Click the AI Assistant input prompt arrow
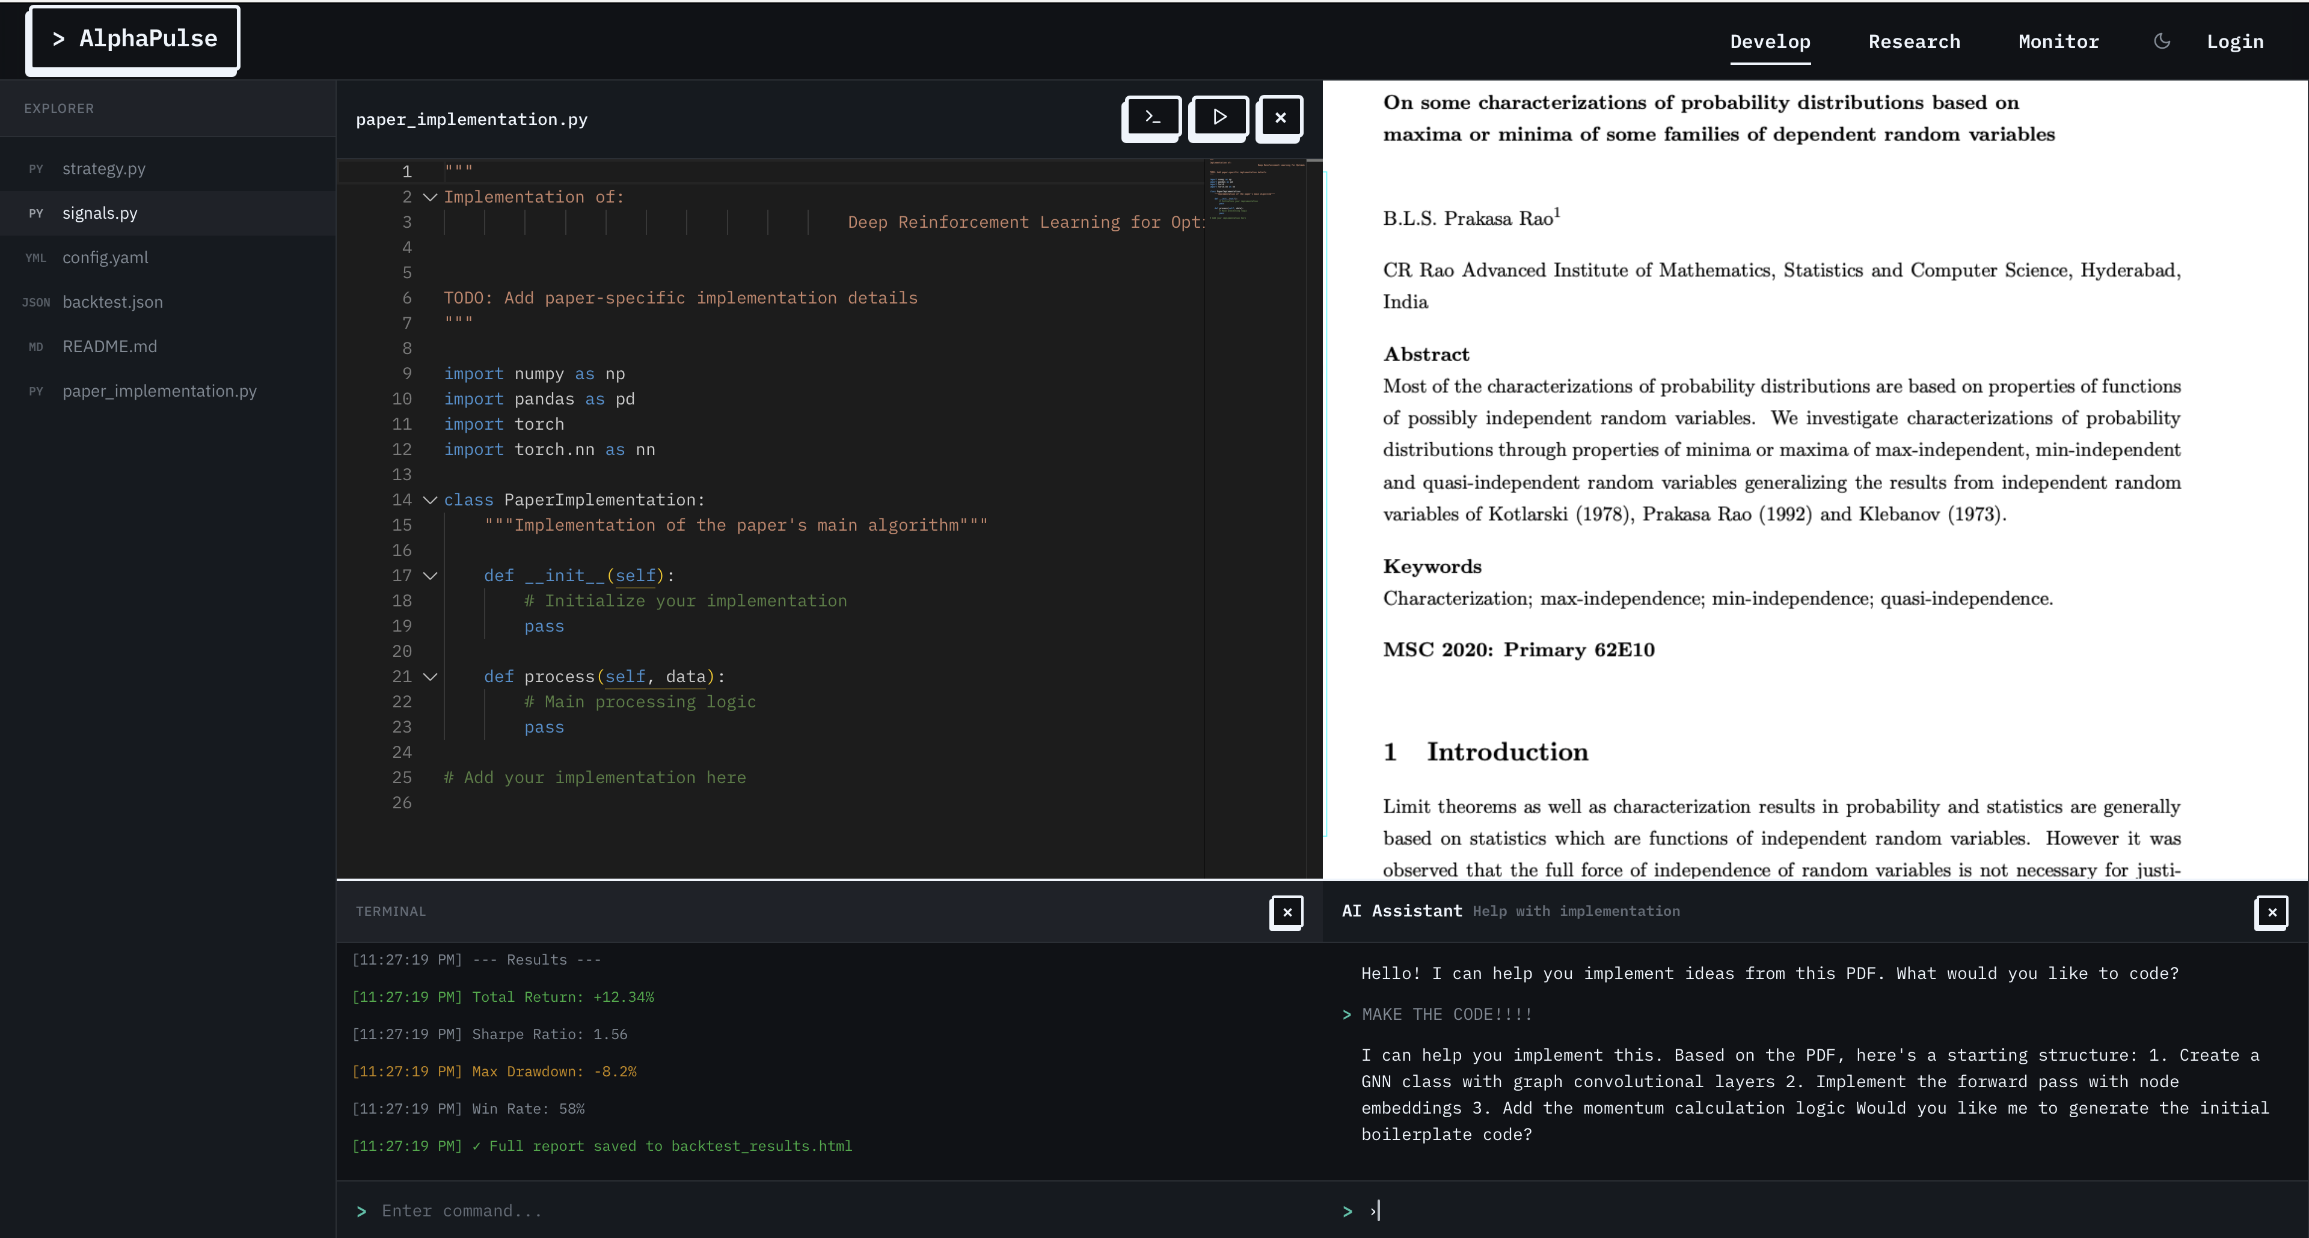This screenshot has width=2309, height=1238. [x=1347, y=1212]
